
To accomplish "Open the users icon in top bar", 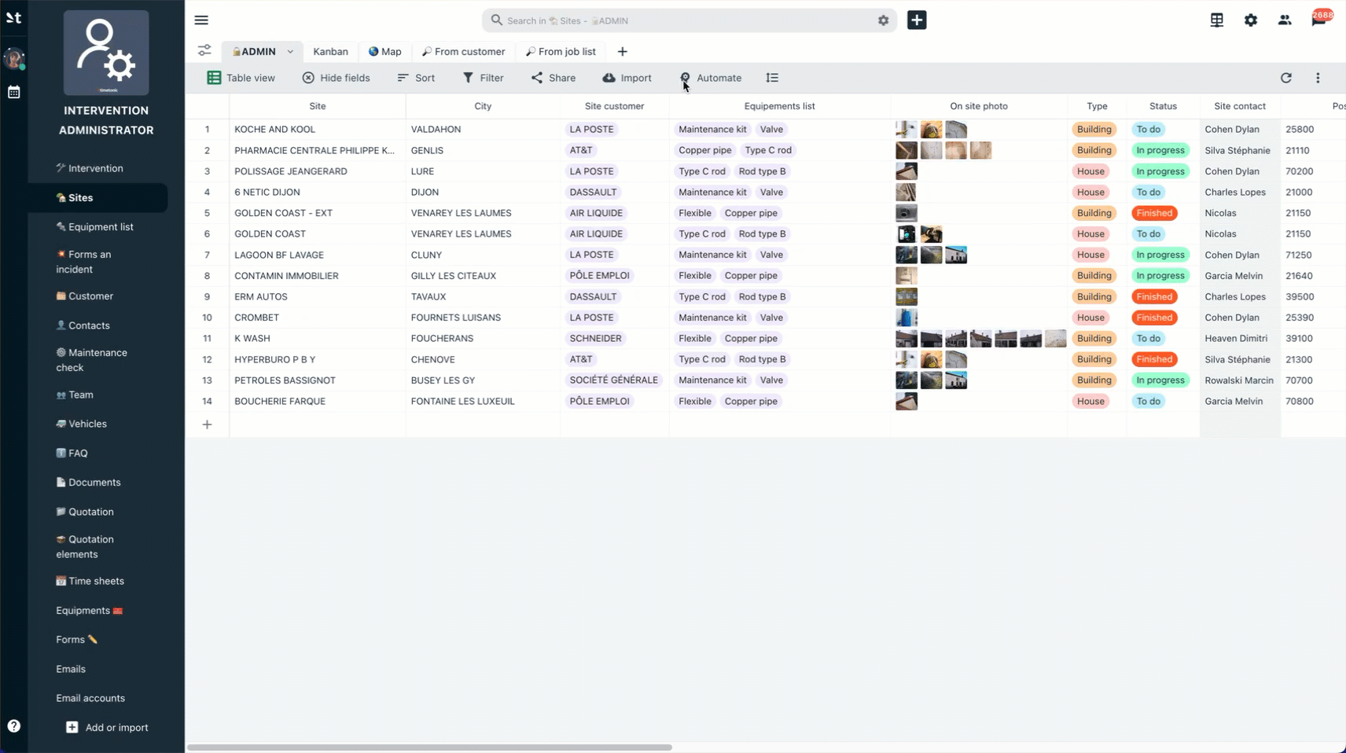I will pos(1285,20).
